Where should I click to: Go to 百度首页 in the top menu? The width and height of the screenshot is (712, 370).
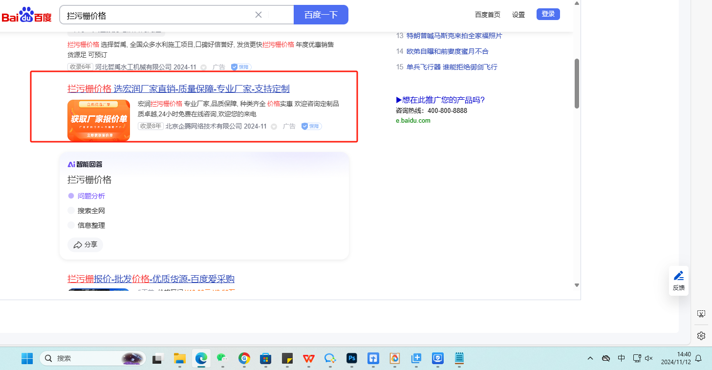coord(487,15)
